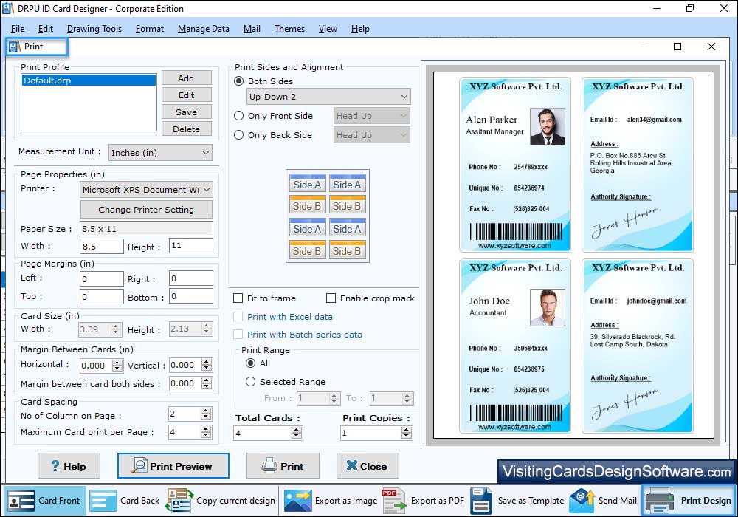The width and height of the screenshot is (738, 517).
Task: Toggle Print with Batch series data
Action: tap(238, 335)
